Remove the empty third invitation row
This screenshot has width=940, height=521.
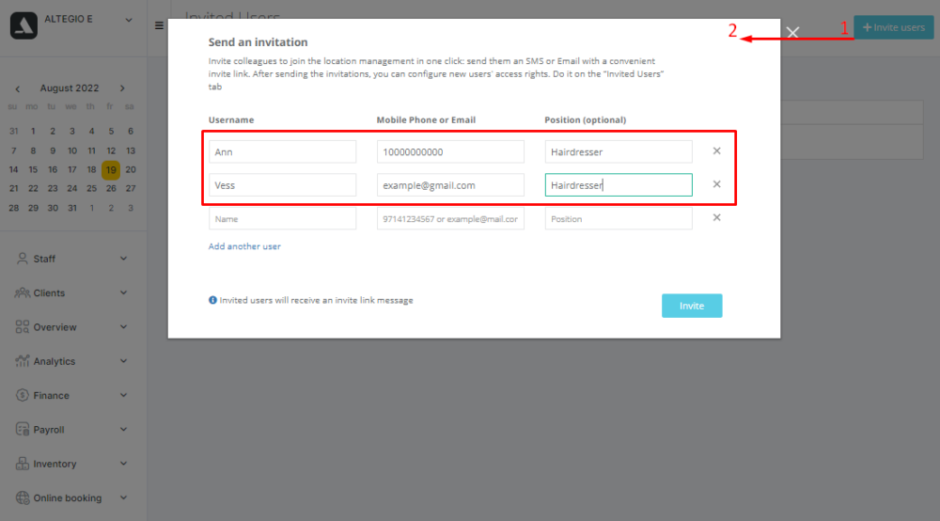coord(716,217)
